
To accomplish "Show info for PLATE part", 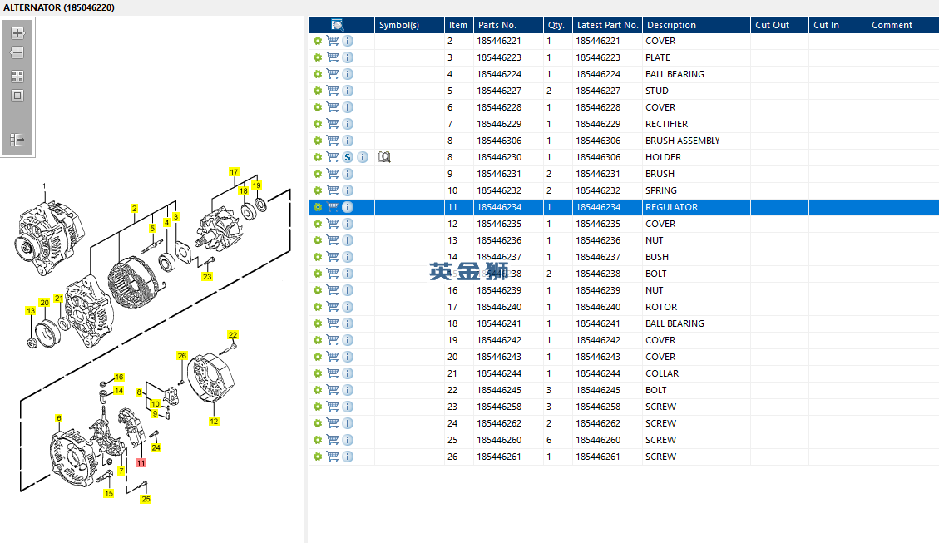I will point(348,57).
